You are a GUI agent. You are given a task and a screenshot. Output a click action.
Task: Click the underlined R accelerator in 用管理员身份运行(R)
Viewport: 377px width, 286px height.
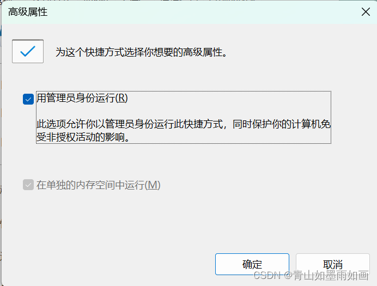[x=121, y=98]
